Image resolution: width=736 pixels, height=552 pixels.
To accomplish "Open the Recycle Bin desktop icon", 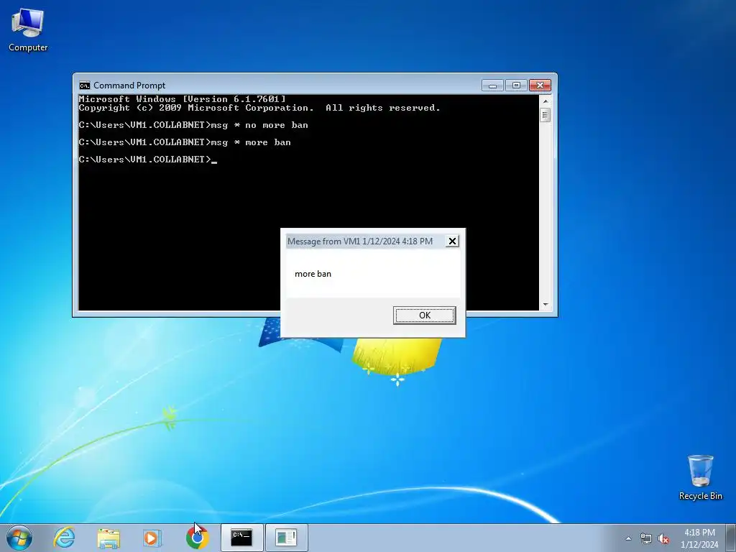I will pos(700,477).
